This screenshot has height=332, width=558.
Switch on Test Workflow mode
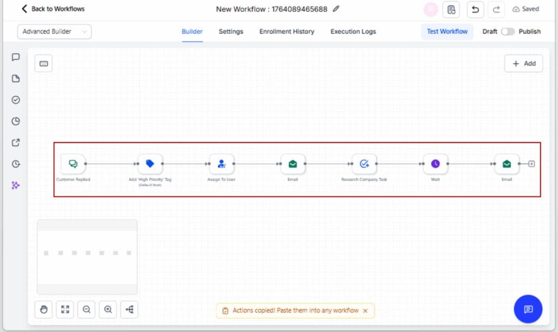[x=447, y=32]
